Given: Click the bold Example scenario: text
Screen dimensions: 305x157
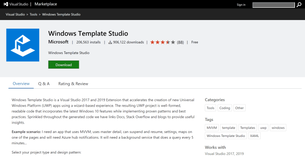Looking at the screenshot, I should tap(26, 132).
